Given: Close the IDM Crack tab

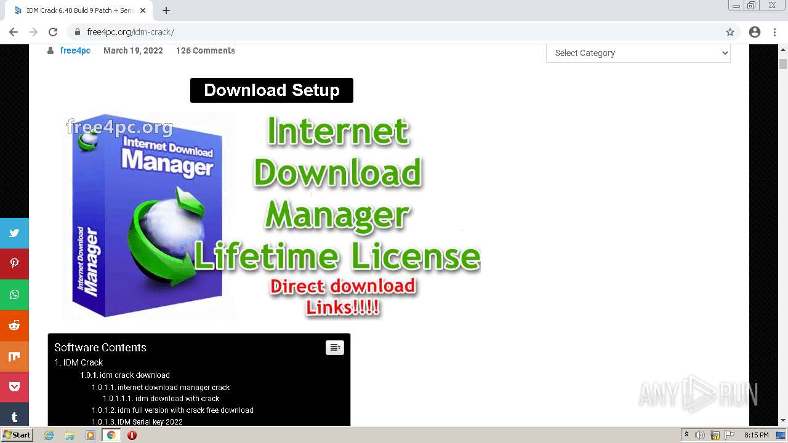Looking at the screenshot, I should pyautogui.click(x=143, y=10).
